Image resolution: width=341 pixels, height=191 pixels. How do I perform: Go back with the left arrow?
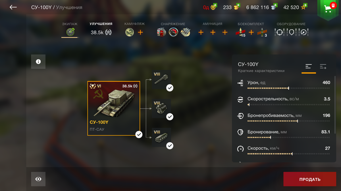click(13, 7)
